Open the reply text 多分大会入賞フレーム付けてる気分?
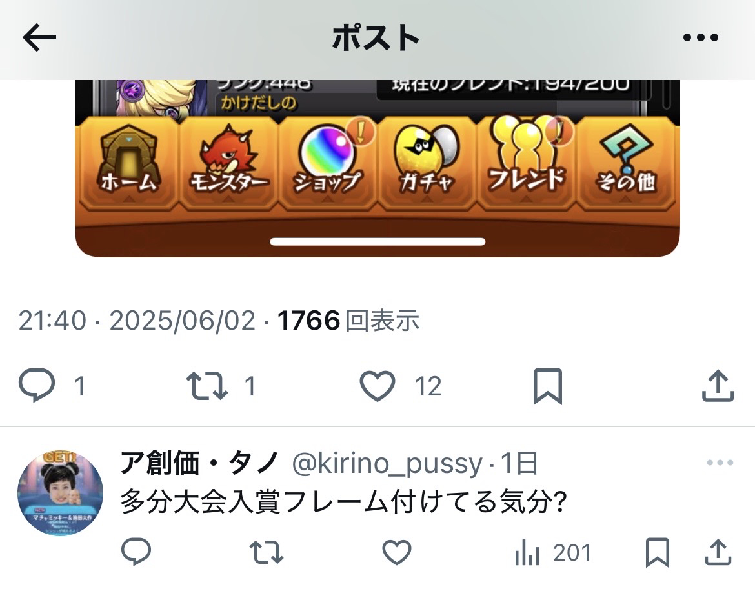The image size is (755, 589). (x=343, y=502)
